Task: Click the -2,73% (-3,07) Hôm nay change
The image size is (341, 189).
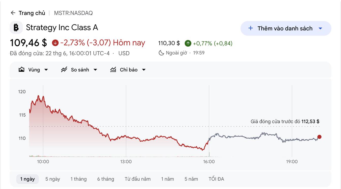Action: pos(103,43)
